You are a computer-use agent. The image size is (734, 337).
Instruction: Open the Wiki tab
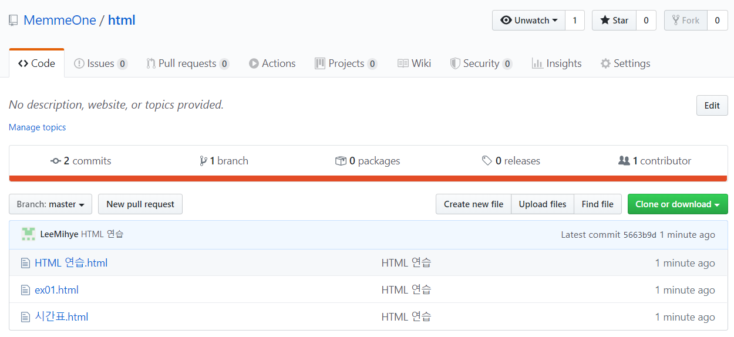414,63
